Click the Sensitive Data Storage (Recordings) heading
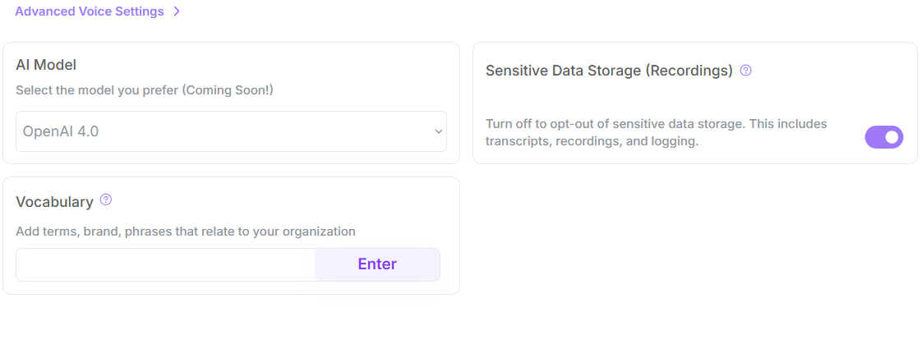Viewport: 922px width, 344px height. tap(608, 71)
